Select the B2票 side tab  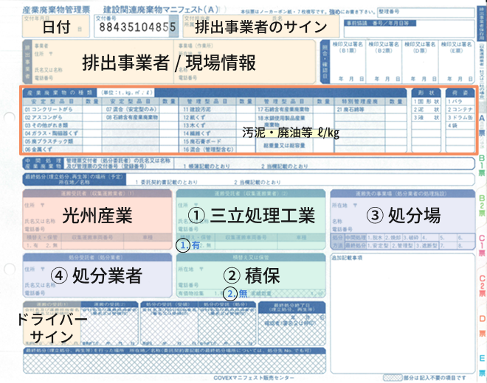click(x=482, y=205)
